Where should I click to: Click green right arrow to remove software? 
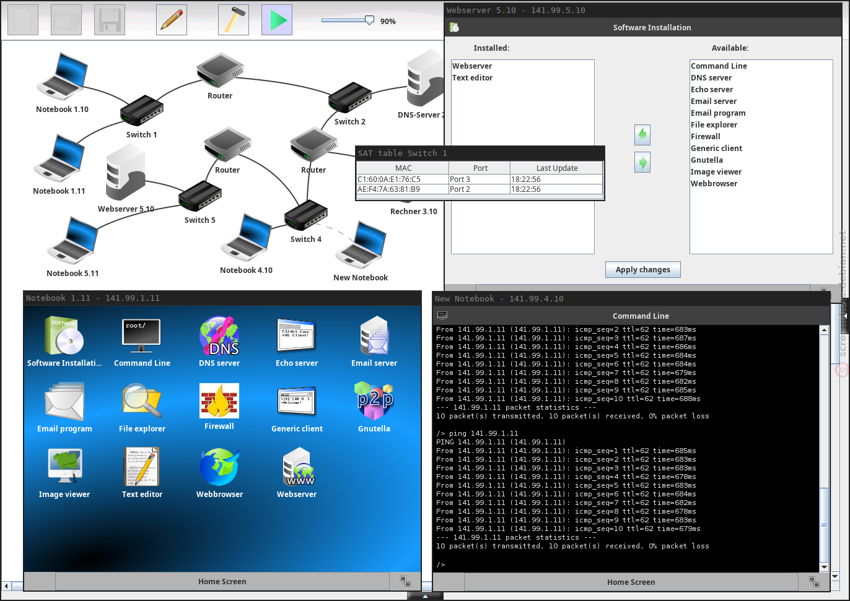click(642, 162)
